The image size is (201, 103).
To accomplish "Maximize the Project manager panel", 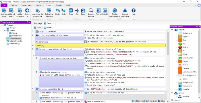I will pos(27,22).
